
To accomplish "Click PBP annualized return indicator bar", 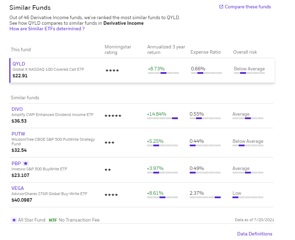I will tap(162, 173).
